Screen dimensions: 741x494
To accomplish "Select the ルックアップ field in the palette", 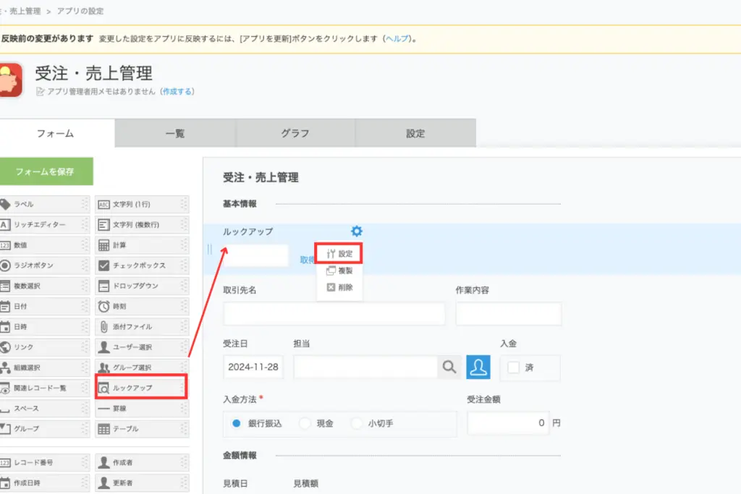I will coord(140,388).
